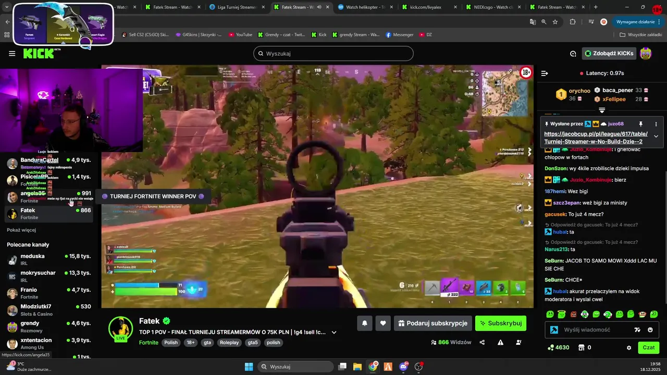Click Windows taskbar Wyszukaj search box
Image resolution: width=667 pixels, height=375 pixels.
coord(295,367)
